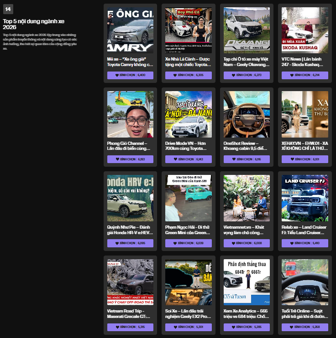Open the Tuổi Trẻ dashboard view thumbnail

[304, 282]
